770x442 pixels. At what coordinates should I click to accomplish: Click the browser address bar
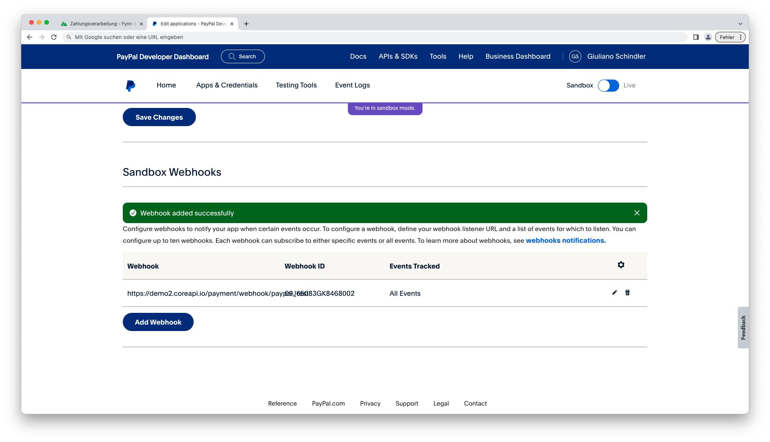374,37
